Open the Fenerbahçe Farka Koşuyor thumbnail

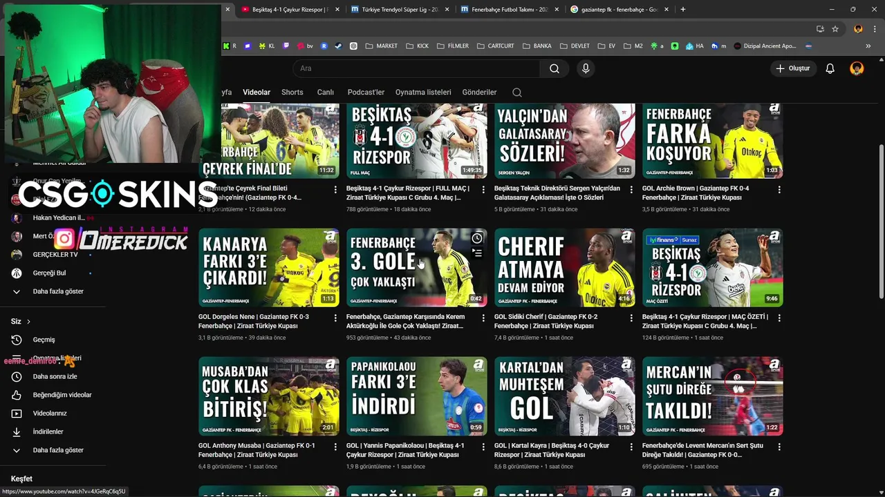click(713, 141)
